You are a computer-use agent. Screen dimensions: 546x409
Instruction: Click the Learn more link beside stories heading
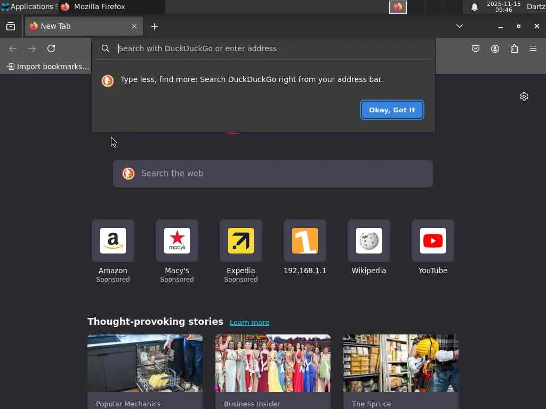[250, 322]
